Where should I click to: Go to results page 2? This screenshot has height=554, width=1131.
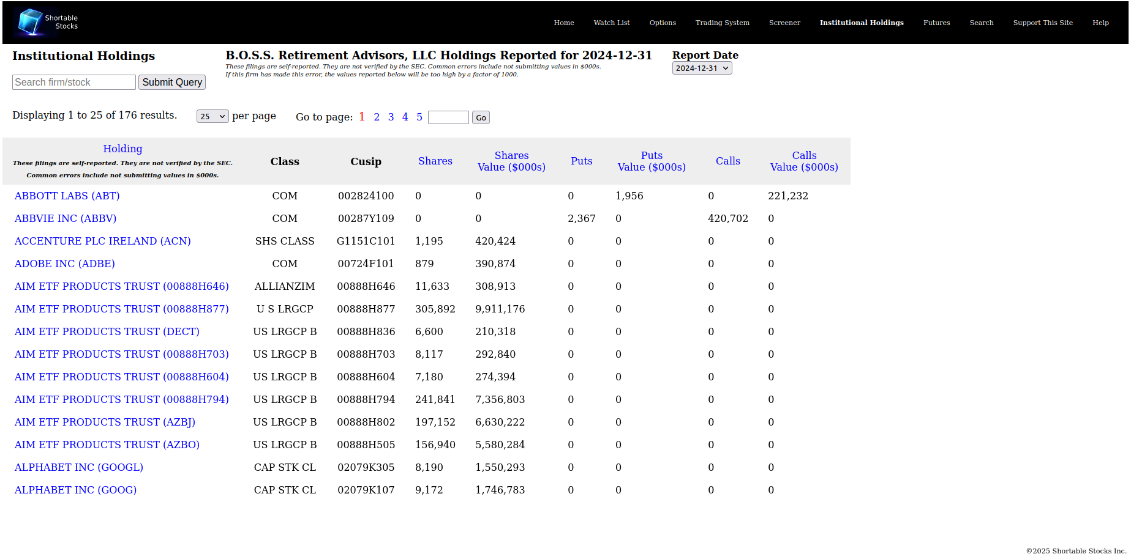pyautogui.click(x=377, y=117)
